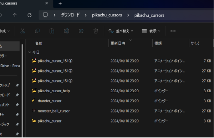This screenshot has height=138, width=214.
Task: Click the Rename icon in toolbar
Action: (x=66, y=31)
